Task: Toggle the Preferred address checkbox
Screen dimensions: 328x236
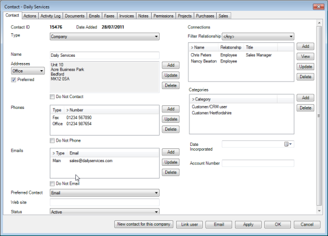Action: (13, 80)
